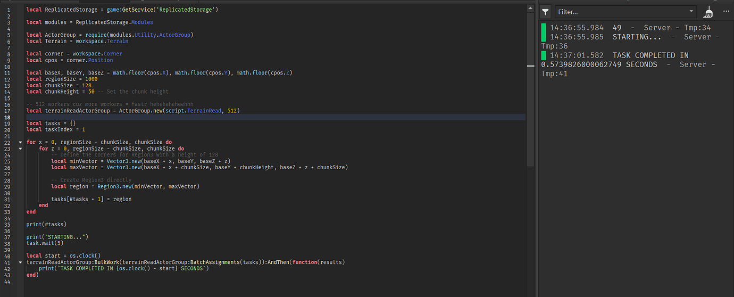
Task: Click the 'local regionSize = 1000' line
Action: tap(63, 79)
